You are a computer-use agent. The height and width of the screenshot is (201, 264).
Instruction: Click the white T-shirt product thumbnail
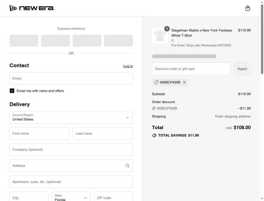(160, 36)
